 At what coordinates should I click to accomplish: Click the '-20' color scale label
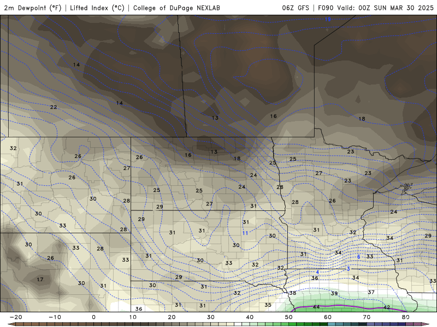click(16, 317)
